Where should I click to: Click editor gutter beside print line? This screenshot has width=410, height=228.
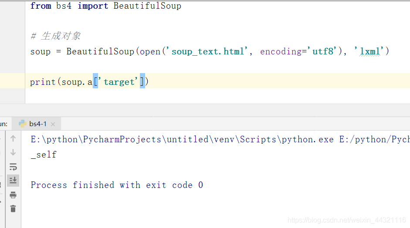pos(13,80)
